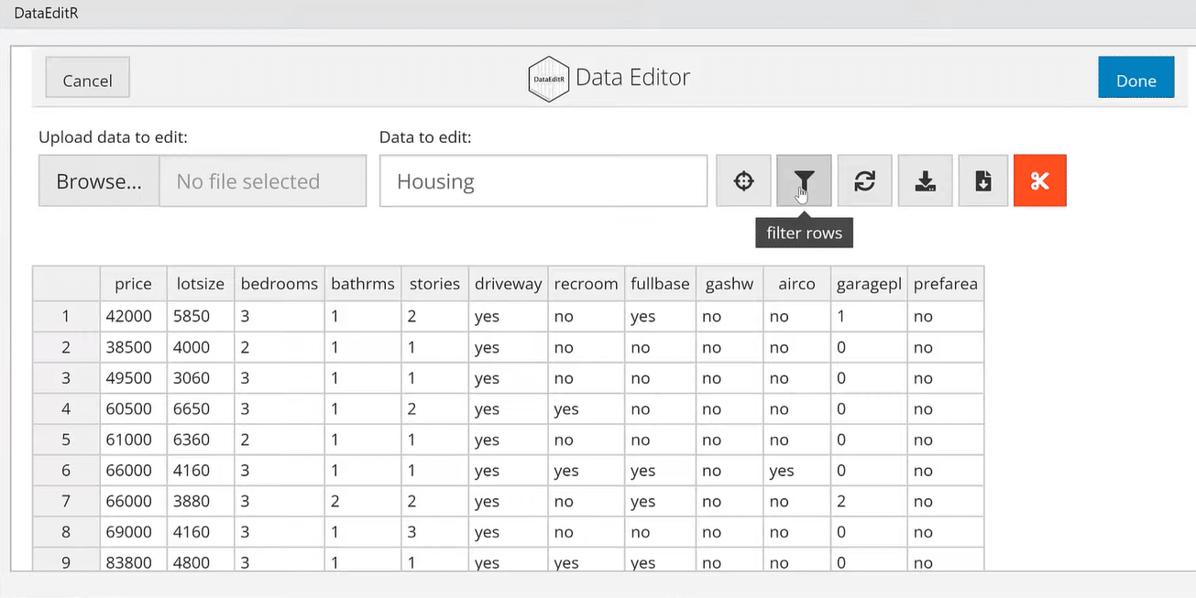
Task: Click price cell 69000
Action: coord(133,532)
